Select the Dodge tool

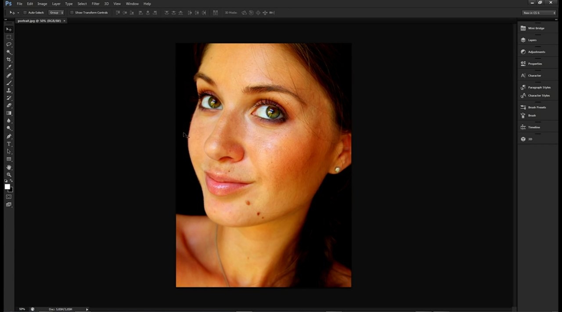pyautogui.click(x=9, y=128)
